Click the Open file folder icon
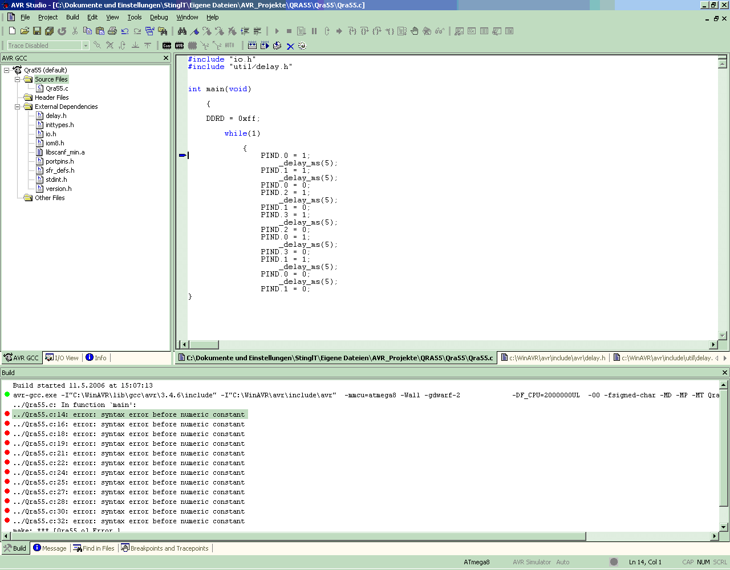Viewport: 730px width, 570px height. (x=25, y=31)
